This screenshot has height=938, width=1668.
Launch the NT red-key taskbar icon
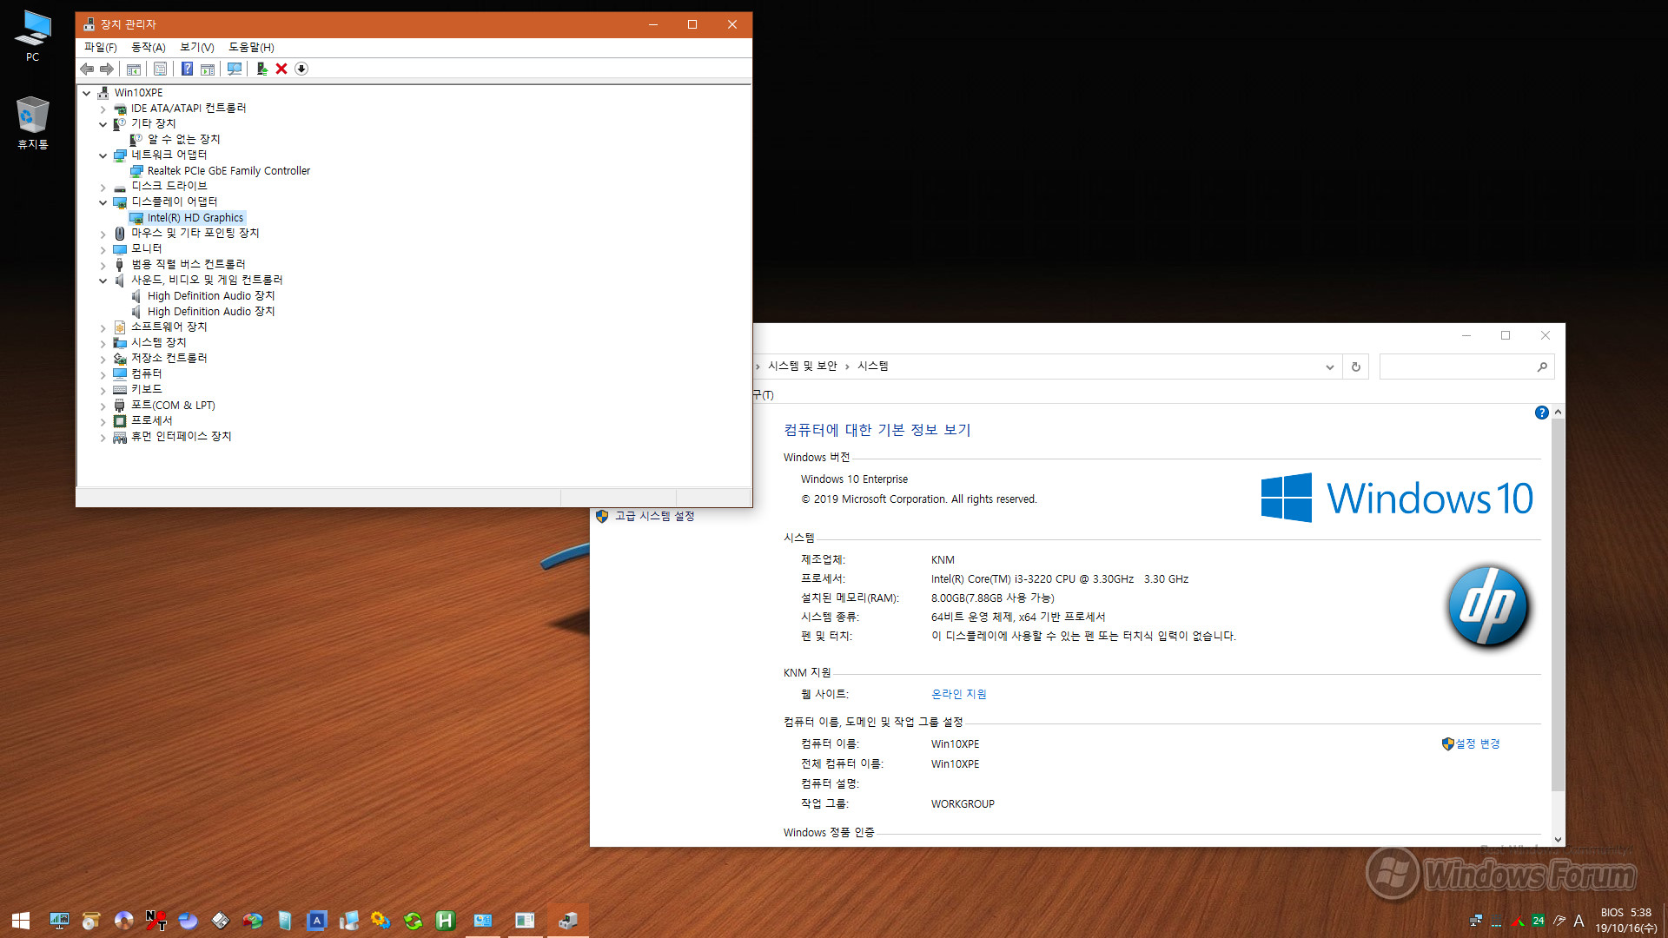tap(156, 921)
